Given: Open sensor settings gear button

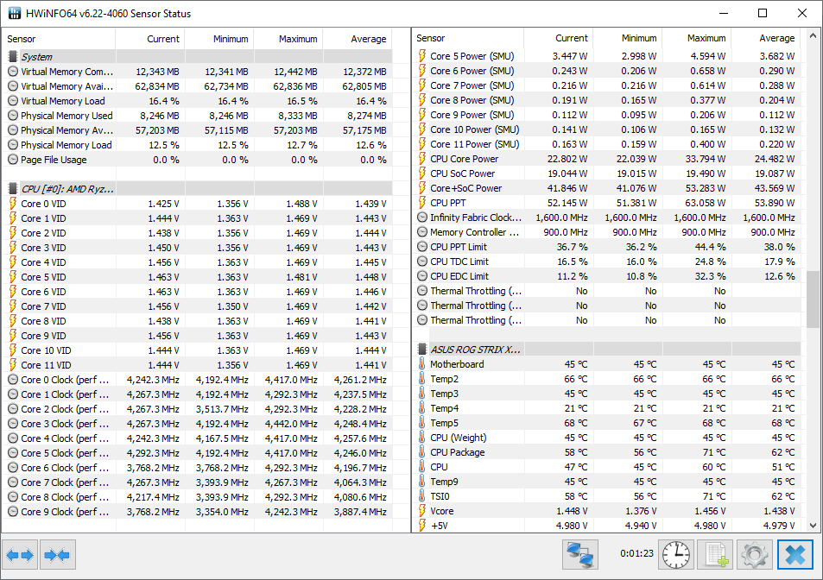Looking at the screenshot, I should click(x=754, y=555).
